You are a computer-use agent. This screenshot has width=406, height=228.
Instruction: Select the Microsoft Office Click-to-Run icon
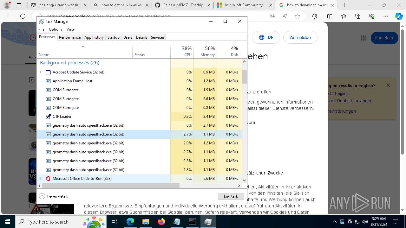click(48, 179)
